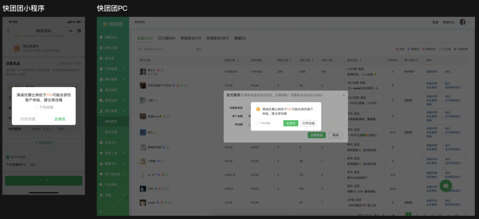Click 立即发送 in the coupon dialog
This screenshot has width=479, height=219.
[317, 135]
